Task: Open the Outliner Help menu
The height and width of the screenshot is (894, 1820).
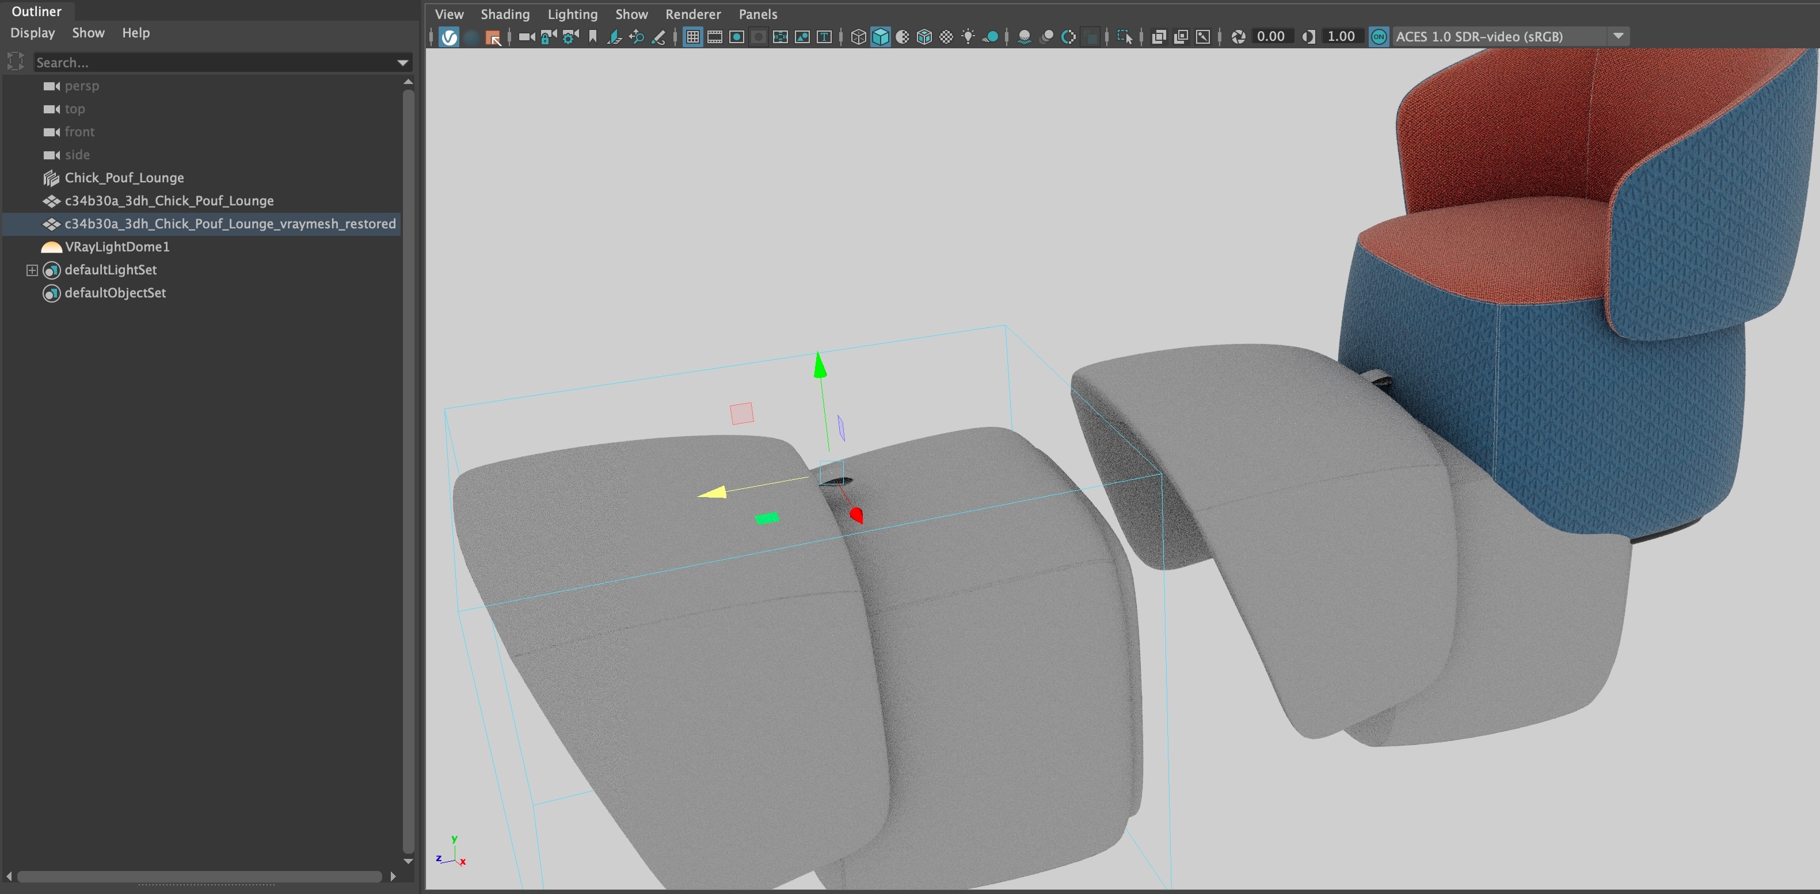Action: [x=136, y=32]
